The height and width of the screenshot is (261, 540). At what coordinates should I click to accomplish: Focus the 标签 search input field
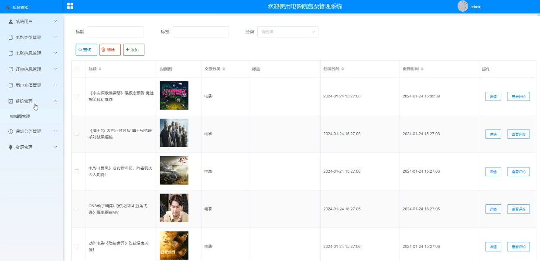[201, 32]
